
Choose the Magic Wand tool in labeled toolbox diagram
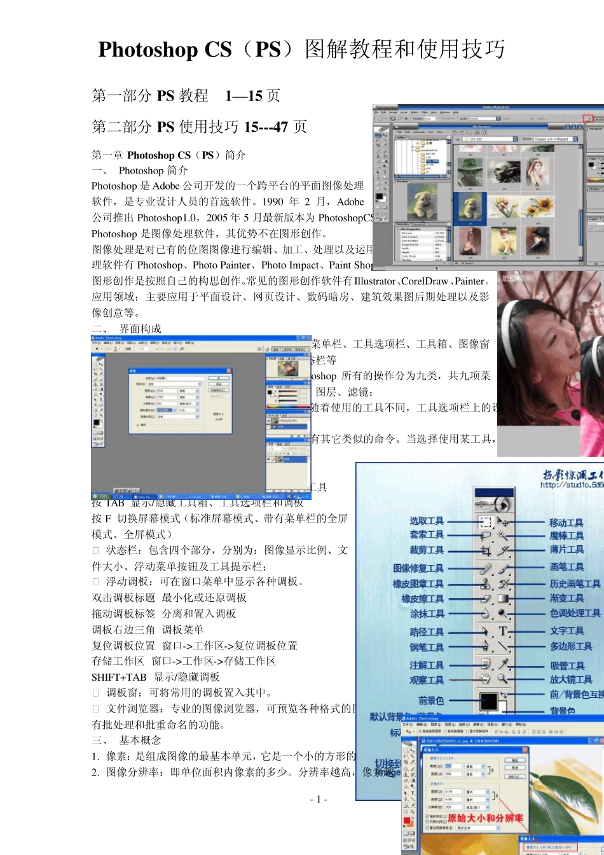click(x=503, y=536)
